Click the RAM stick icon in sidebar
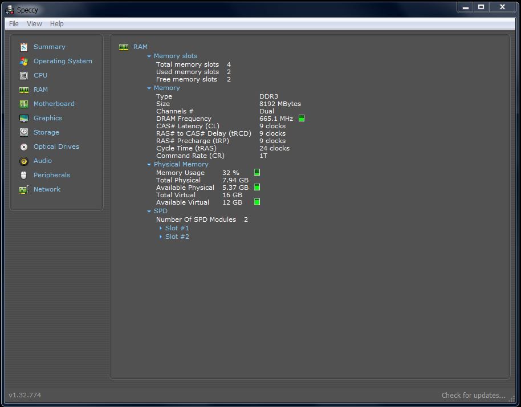Screen dimensions: 521x407 point(23,90)
